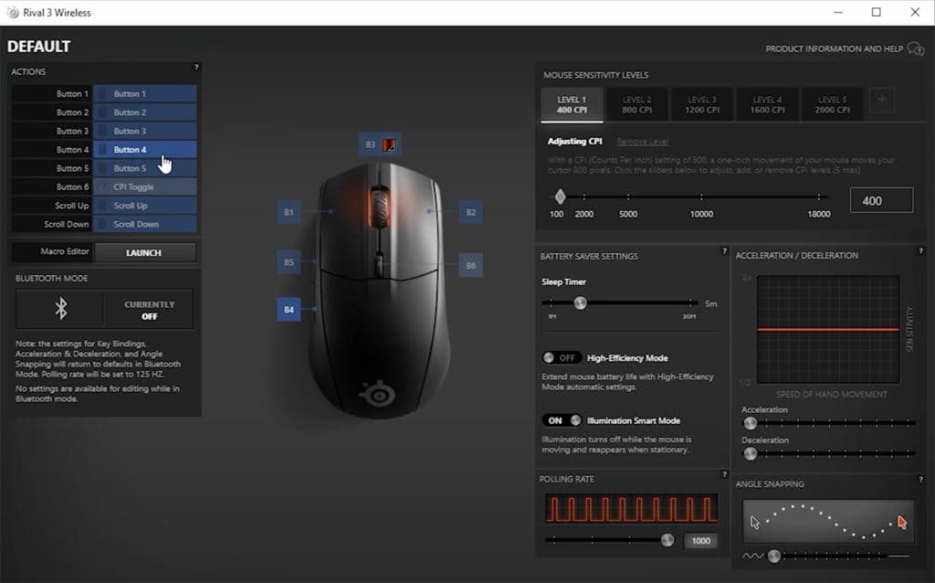Select the B4 side button marker
The image size is (935, 583).
pos(289,310)
